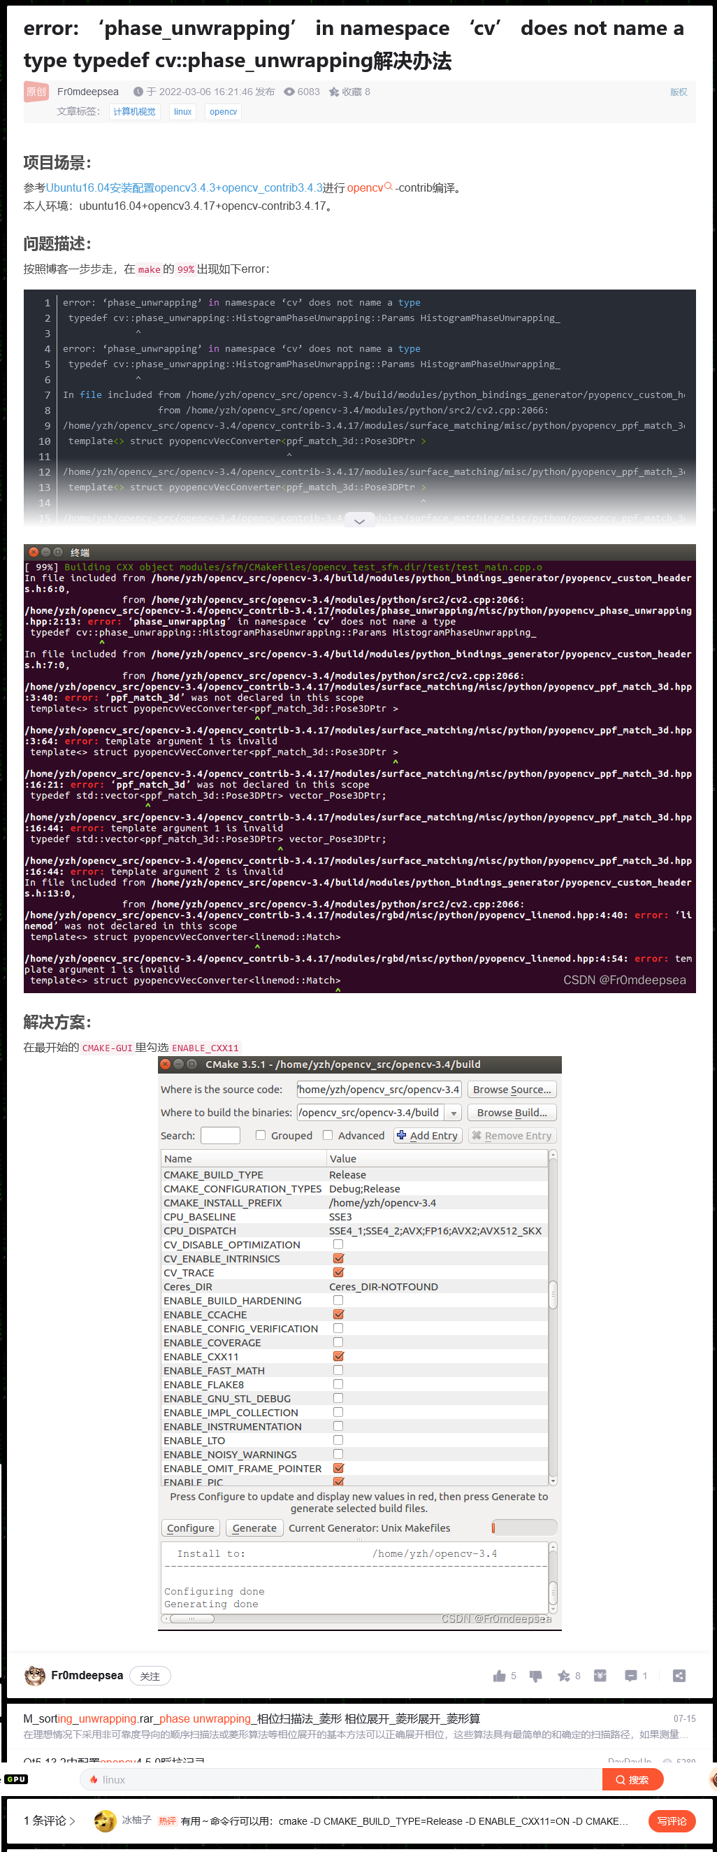Click the Remove Entry button
Screen dimensions: 717x1852
512,1136
